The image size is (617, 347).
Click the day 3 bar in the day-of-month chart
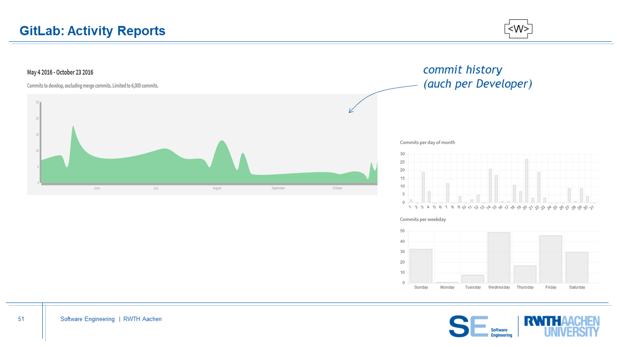pyautogui.click(x=423, y=188)
